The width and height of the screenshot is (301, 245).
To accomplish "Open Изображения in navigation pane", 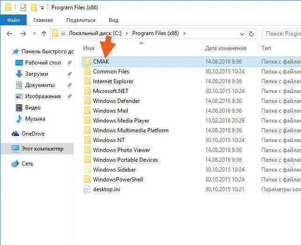I will 43,96.
